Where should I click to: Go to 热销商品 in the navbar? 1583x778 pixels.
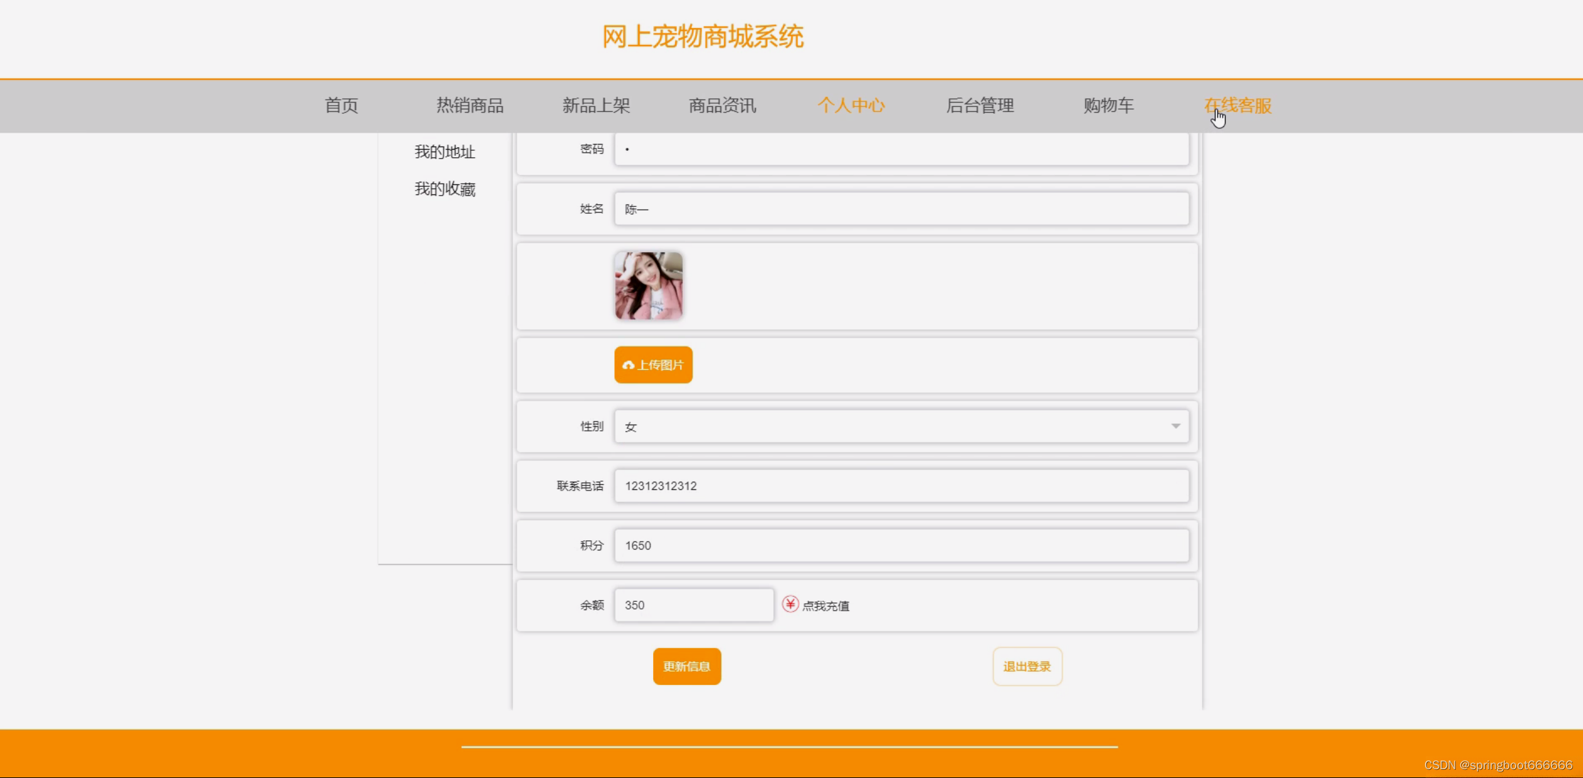tap(470, 106)
